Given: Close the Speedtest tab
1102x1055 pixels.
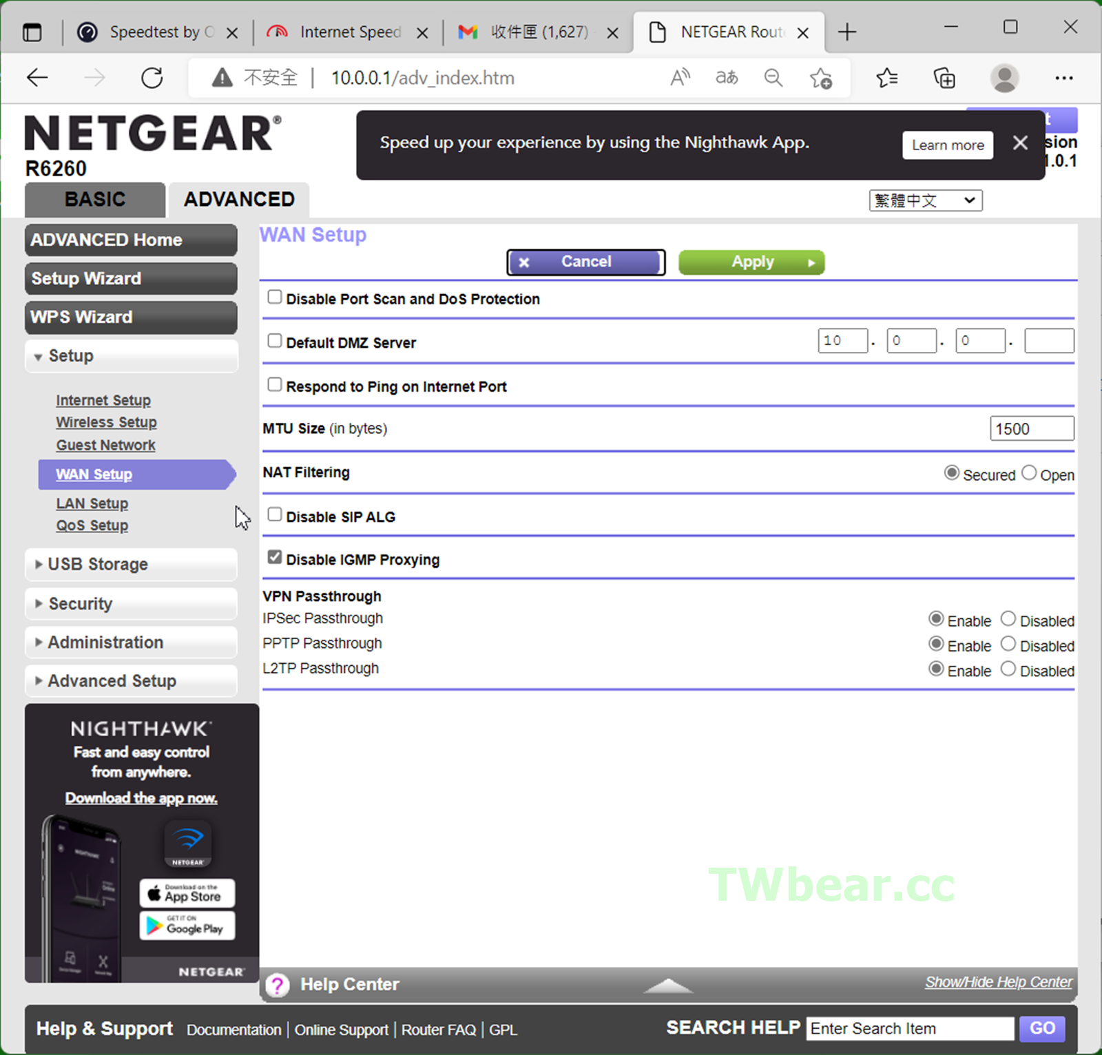Looking at the screenshot, I should (232, 32).
